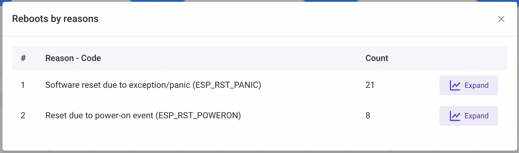Click chart icon in ESP_RST_POWERON row
The image size is (519, 153).
[455, 116]
